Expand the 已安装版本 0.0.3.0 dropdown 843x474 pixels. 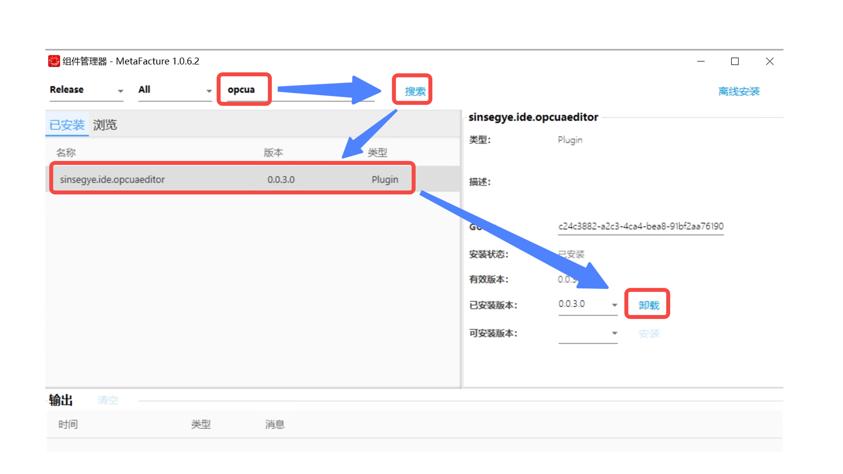point(614,305)
